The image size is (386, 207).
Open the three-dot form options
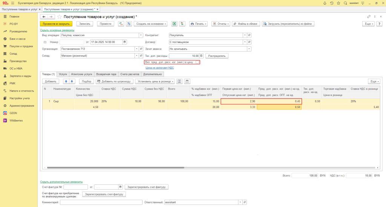(375, 17)
